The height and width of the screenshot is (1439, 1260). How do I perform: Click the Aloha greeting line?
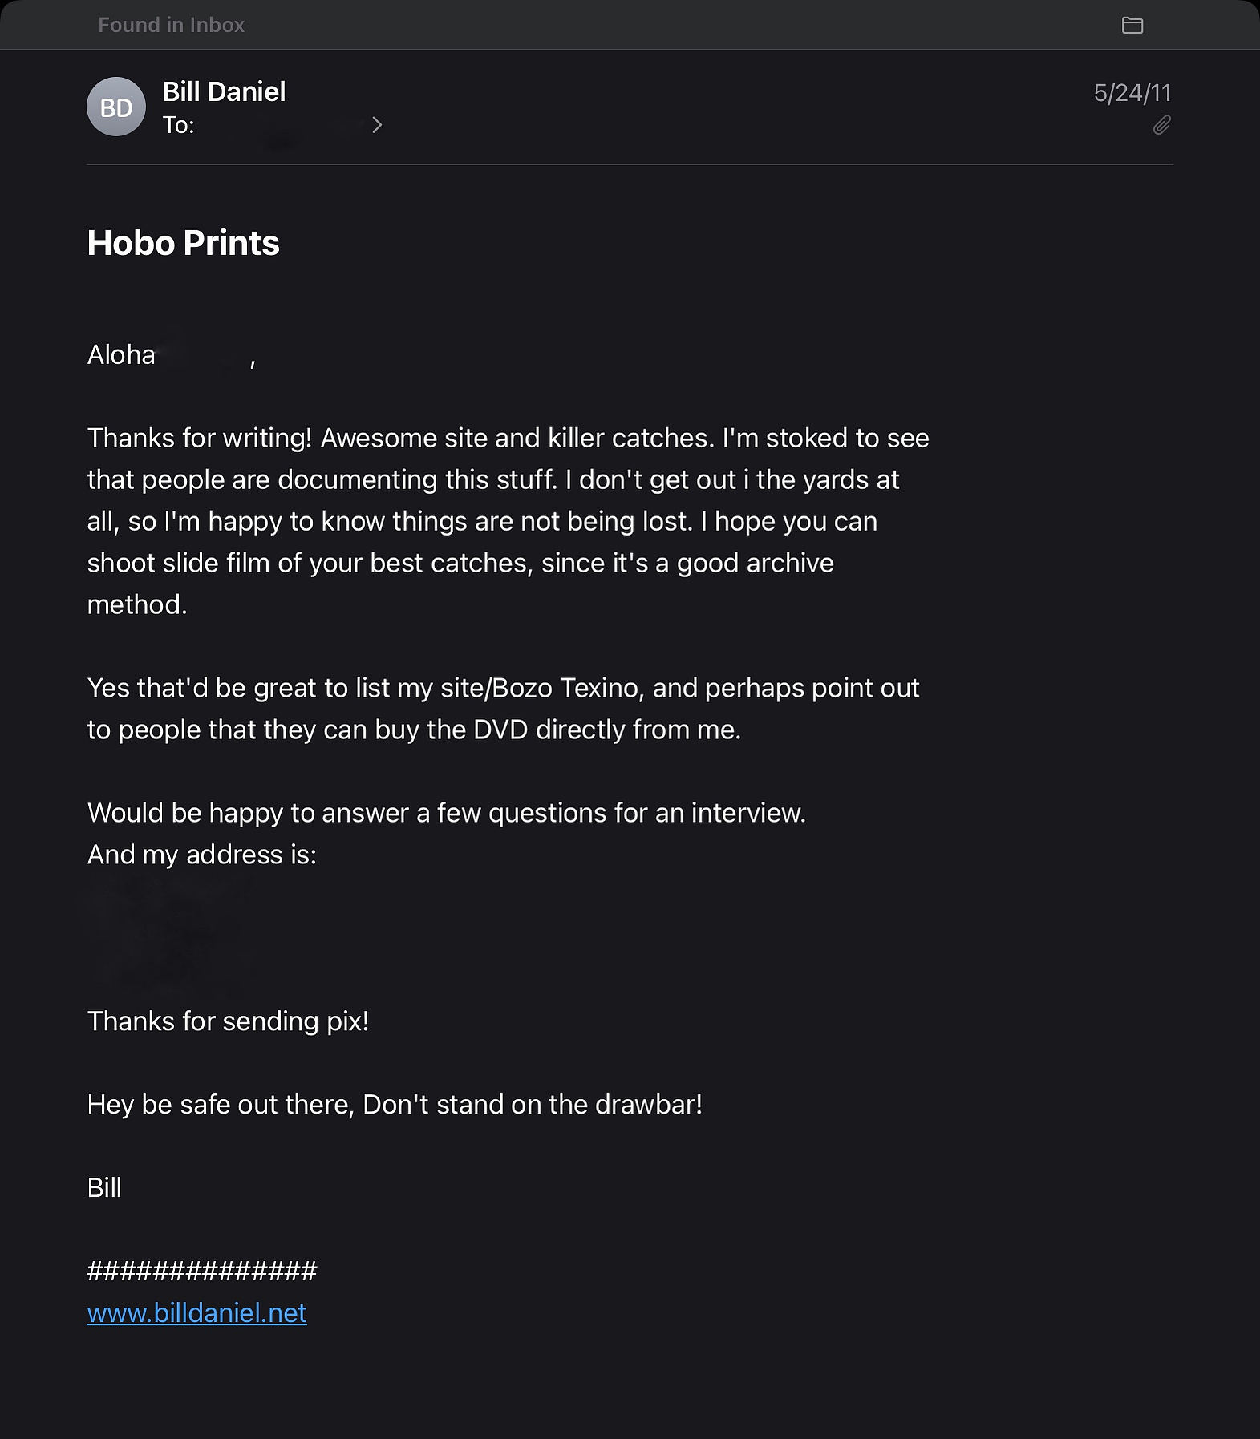pos(171,354)
